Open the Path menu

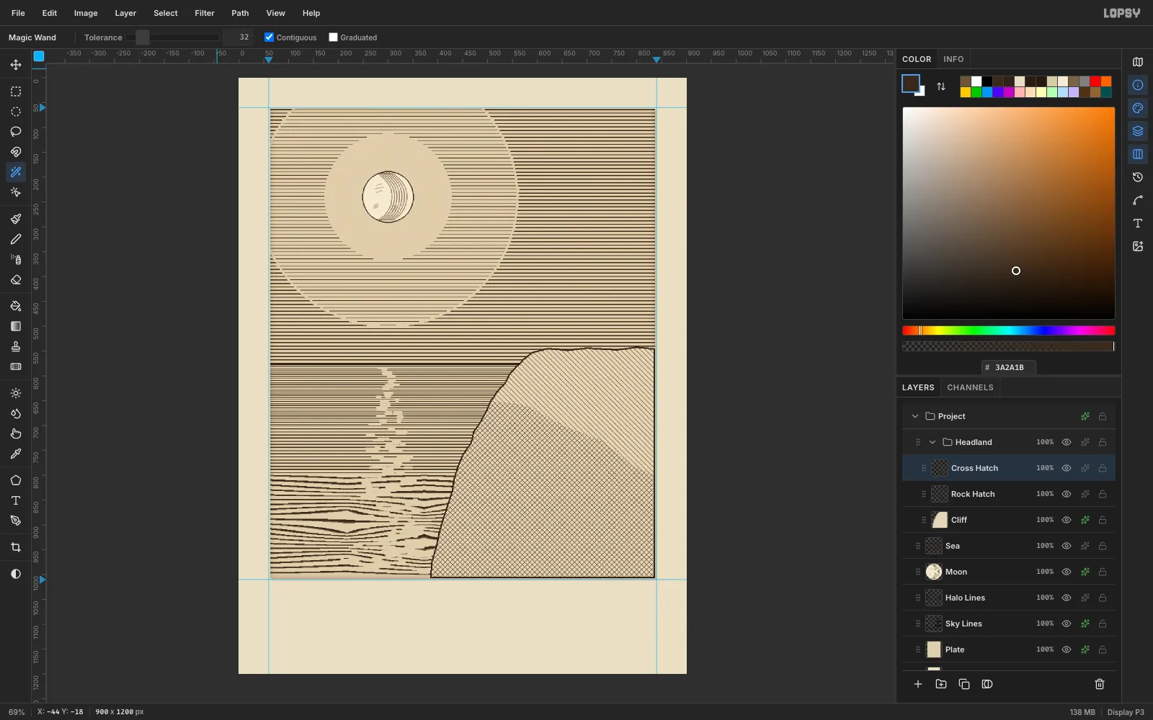pos(240,13)
